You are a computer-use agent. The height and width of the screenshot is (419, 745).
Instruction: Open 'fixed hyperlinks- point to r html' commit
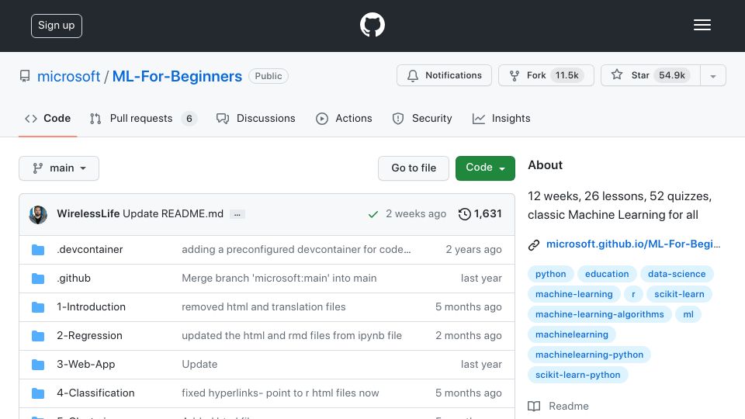(280, 393)
